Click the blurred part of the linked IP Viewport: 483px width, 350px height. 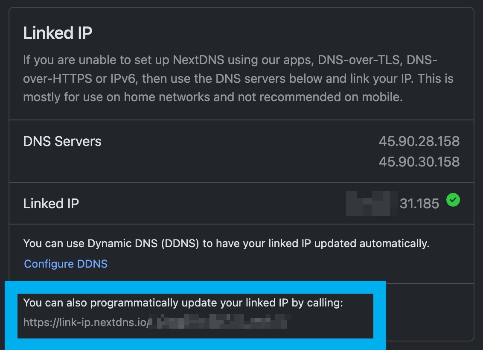click(372, 203)
